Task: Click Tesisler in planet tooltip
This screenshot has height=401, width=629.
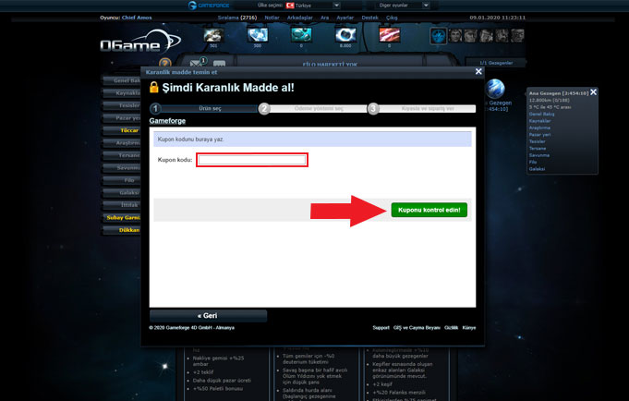Action: click(538, 141)
